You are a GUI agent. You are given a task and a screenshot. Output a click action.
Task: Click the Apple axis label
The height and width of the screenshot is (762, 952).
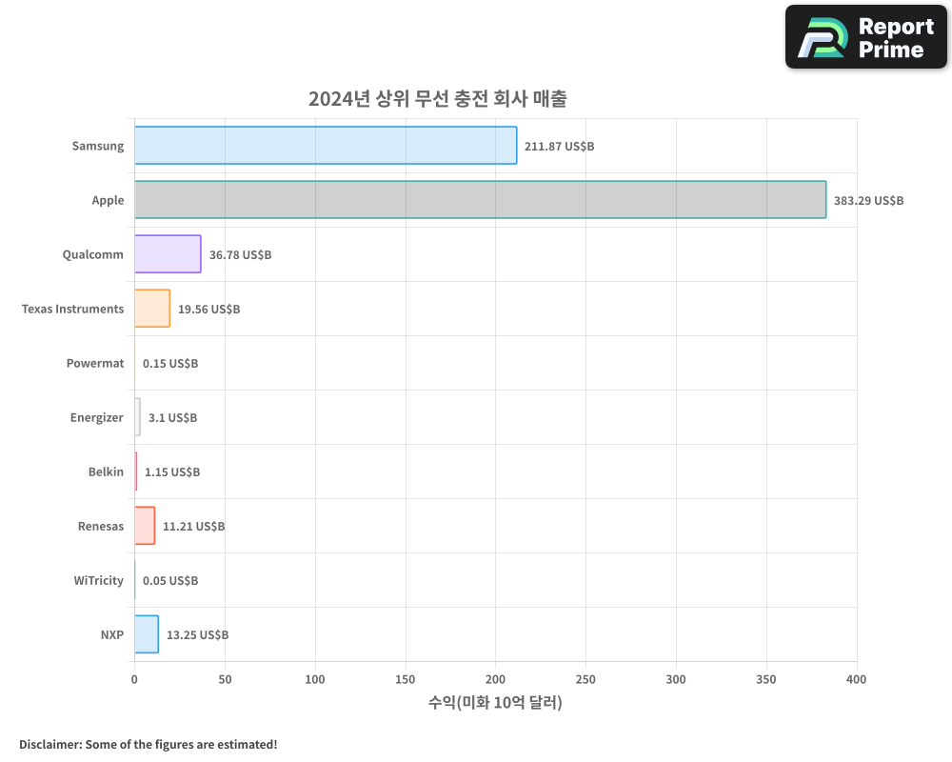click(109, 200)
